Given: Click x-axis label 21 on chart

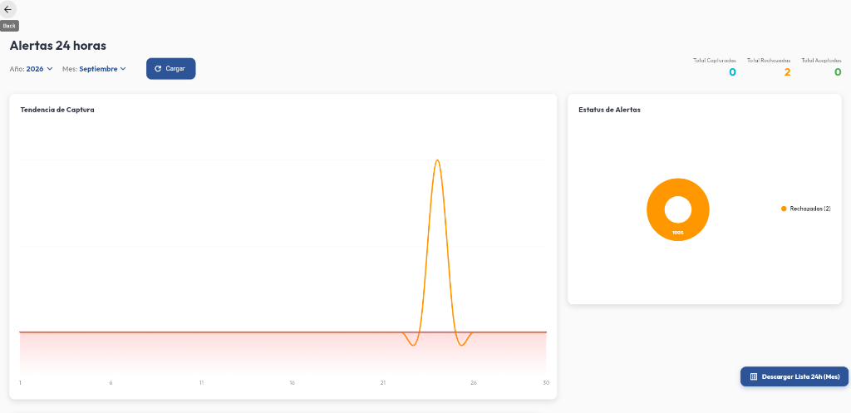Looking at the screenshot, I should (x=382, y=383).
